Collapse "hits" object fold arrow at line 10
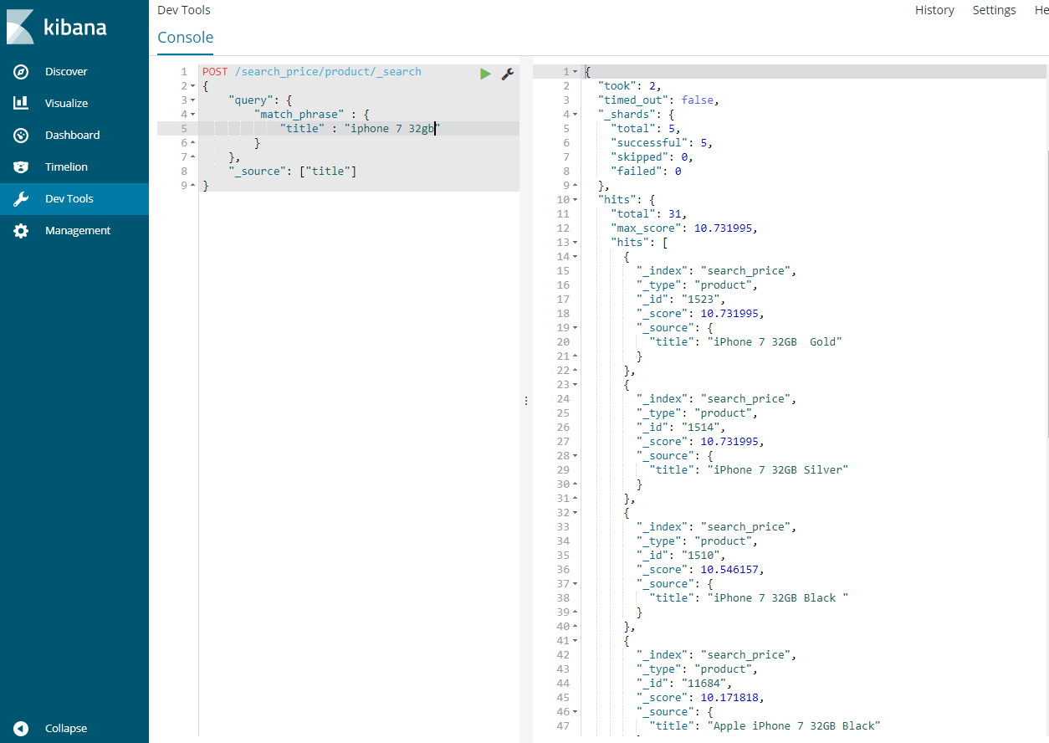This screenshot has height=743, width=1049. coord(575,200)
